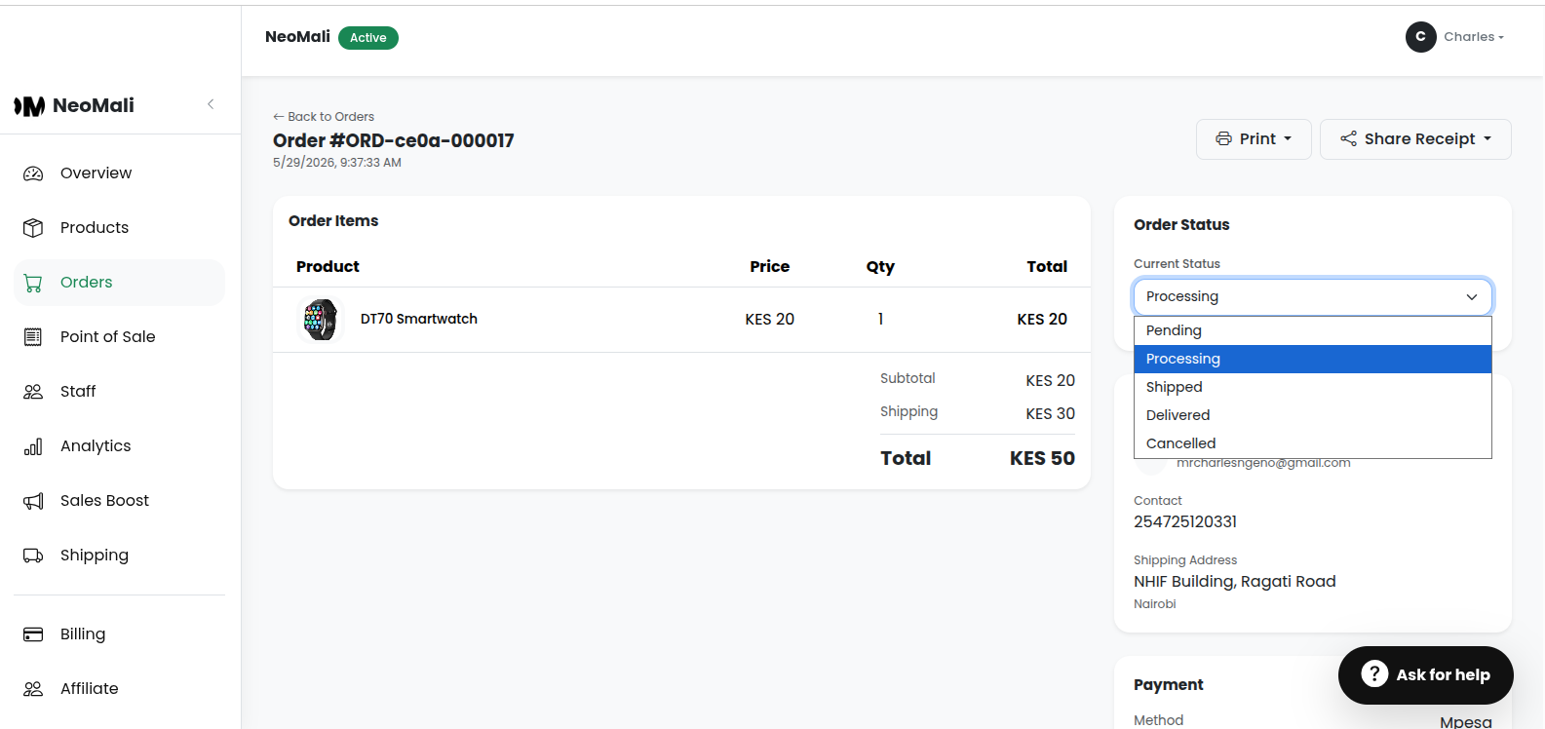Click the NeoMali store name in header
Image resolution: width=1545 pixels, height=729 pixels.
(x=297, y=37)
